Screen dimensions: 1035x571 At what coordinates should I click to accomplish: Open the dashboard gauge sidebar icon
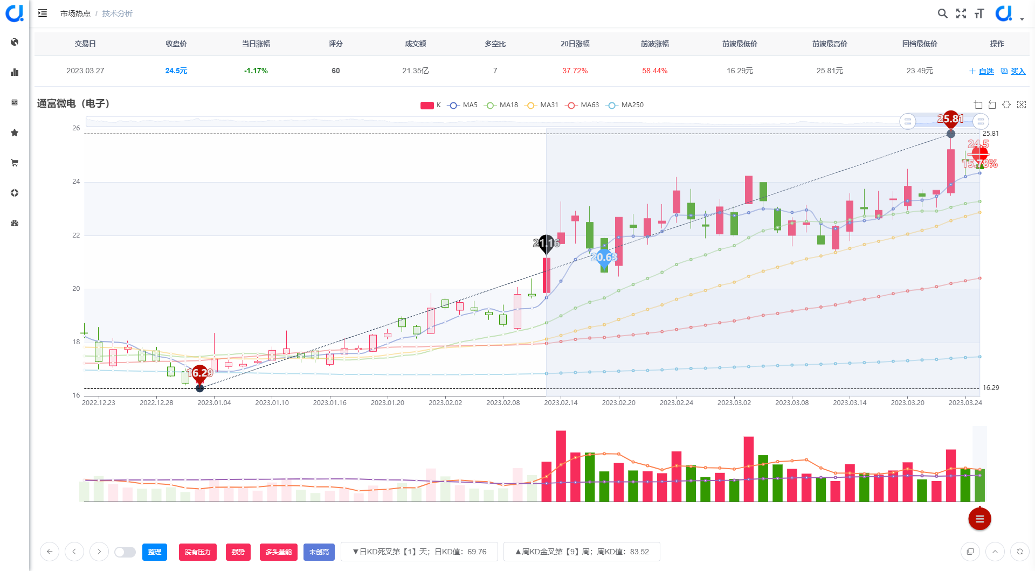15,223
